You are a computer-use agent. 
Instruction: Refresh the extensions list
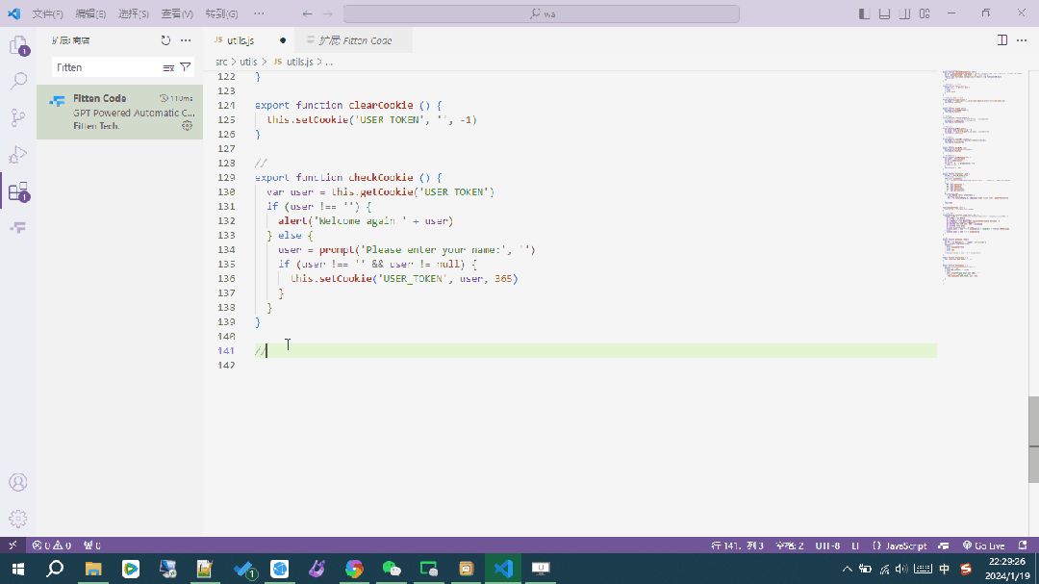coord(165,40)
